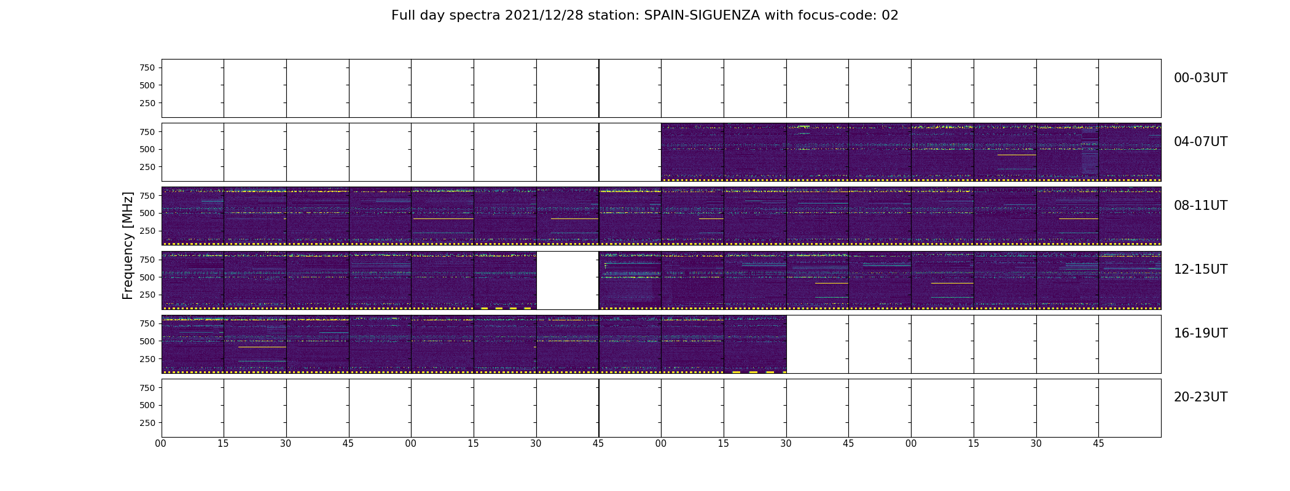
Task: Click the 750 tick of the 00-03UT row
Action: click(147, 68)
